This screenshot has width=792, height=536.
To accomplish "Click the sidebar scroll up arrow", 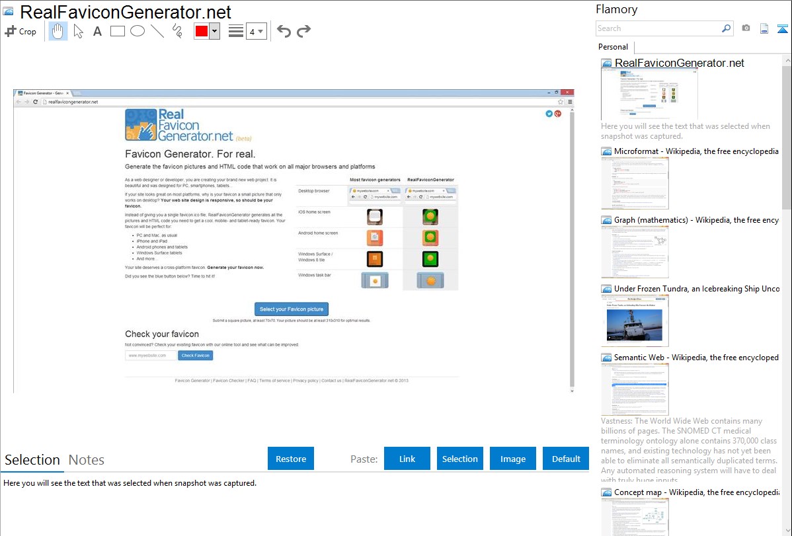I will click(787, 61).
